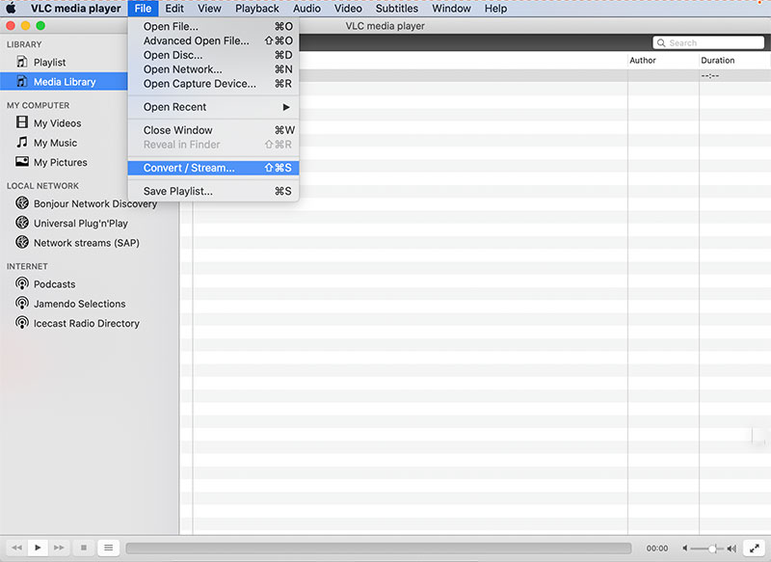The height and width of the screenshot is (562, 771).
Task: Open the Playback menu
Action: (x=256, y=8)
